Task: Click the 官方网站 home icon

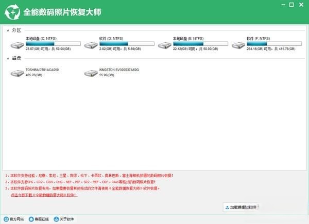Action: tap(6, 219)
